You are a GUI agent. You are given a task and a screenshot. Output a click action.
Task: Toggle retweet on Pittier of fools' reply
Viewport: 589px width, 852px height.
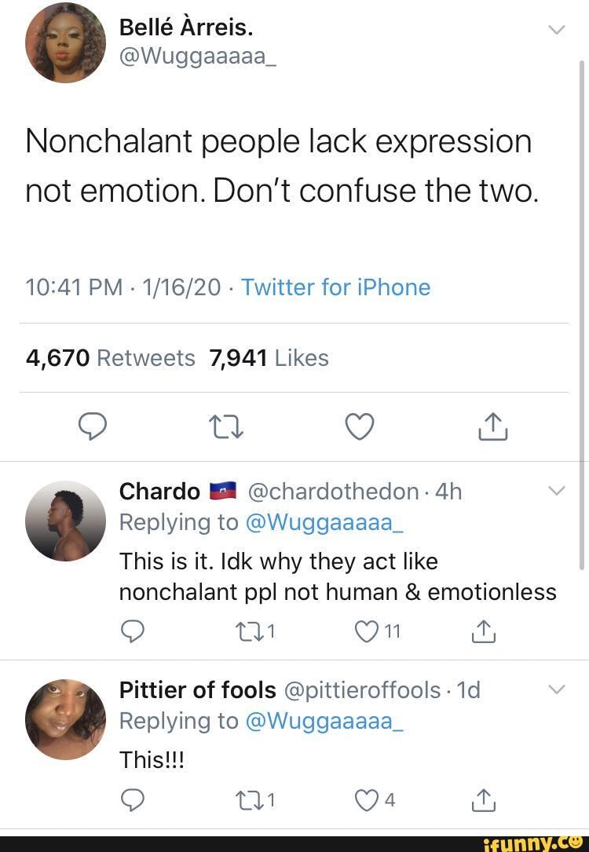pyautogui.click(x=250, y=800)
